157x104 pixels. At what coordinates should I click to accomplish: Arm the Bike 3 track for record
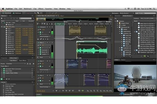click(52, 61)
